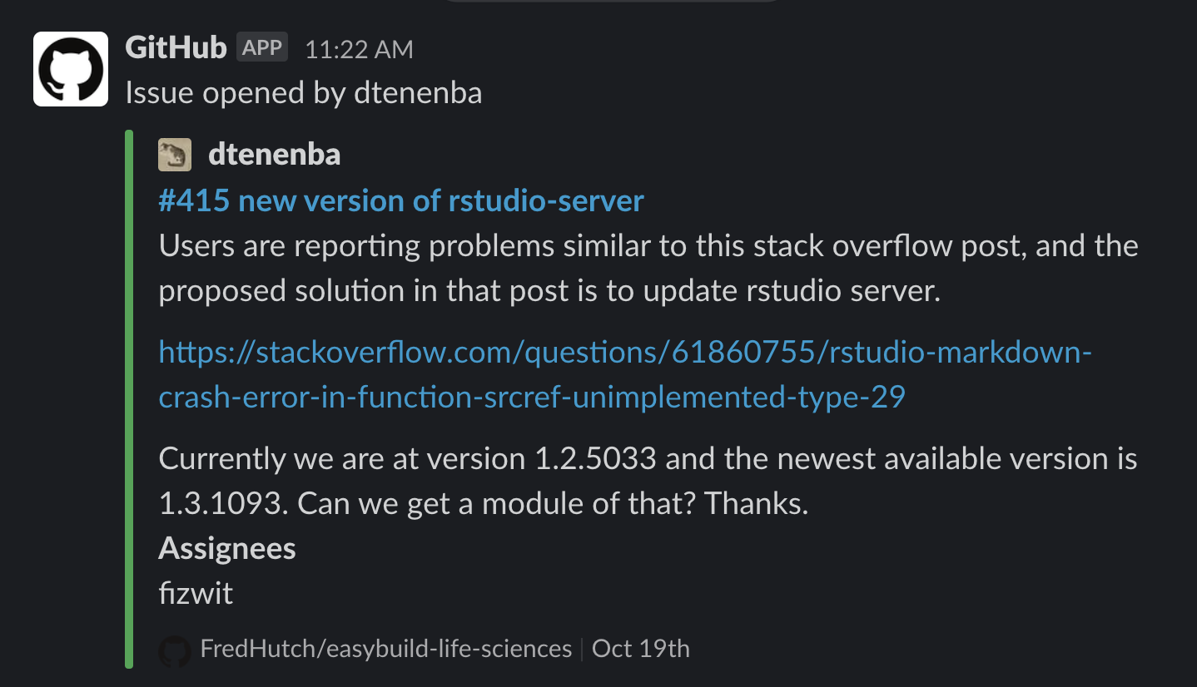Image resolution: width=1197 pixels, height=687 pixels.
Task: Click the '1.3.1093. Can we get a module' line
Action: click(x=483, y=504)
